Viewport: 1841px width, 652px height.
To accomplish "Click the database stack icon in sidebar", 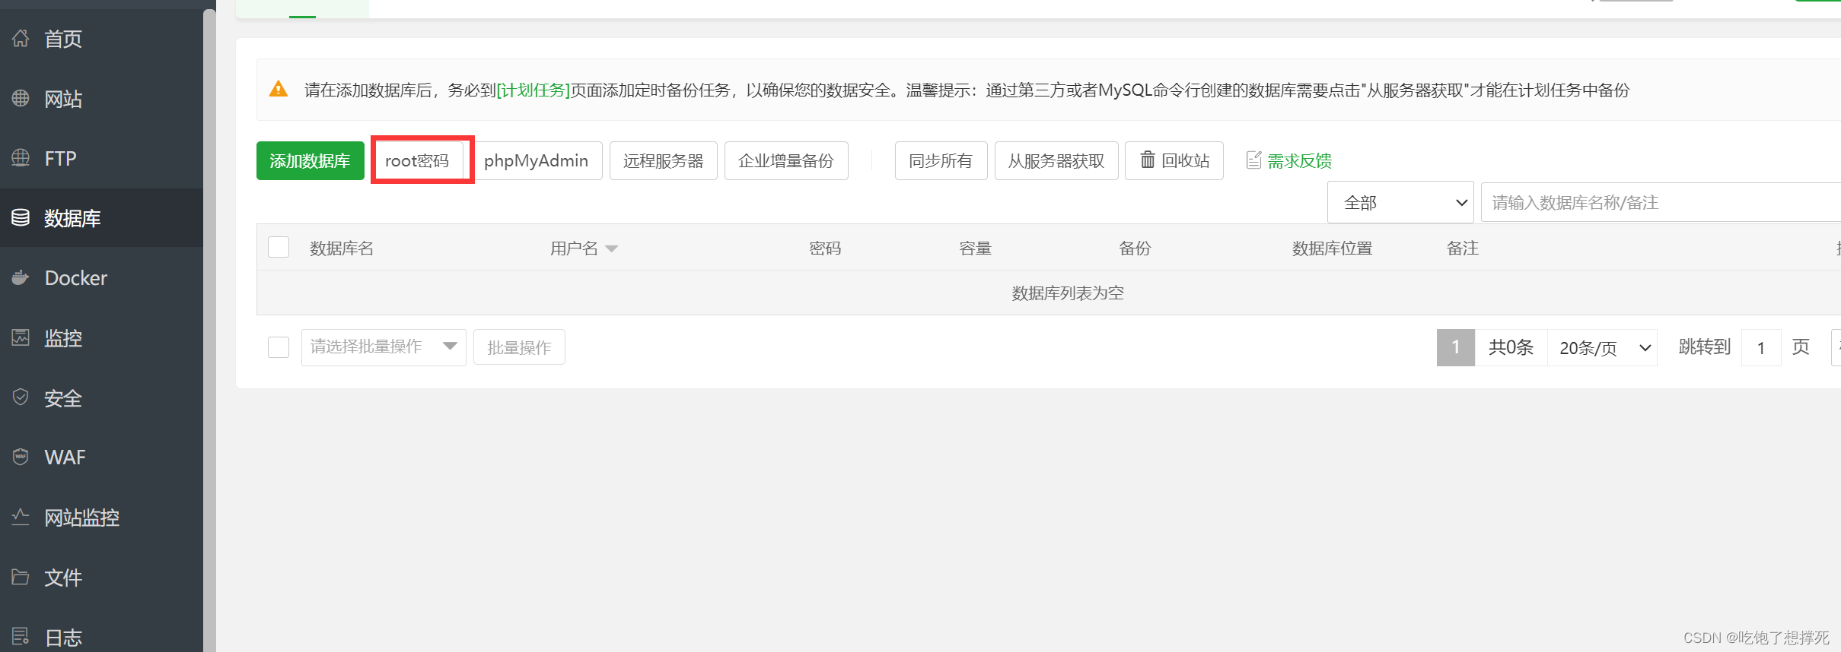I will pyautogui.click(x=21, y=218).
